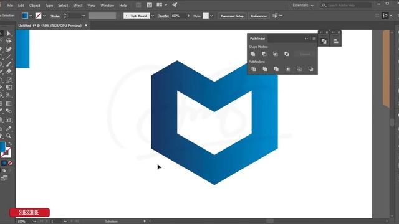
Task: Open the brush definition dropdown
Action: tap(153, 16)
